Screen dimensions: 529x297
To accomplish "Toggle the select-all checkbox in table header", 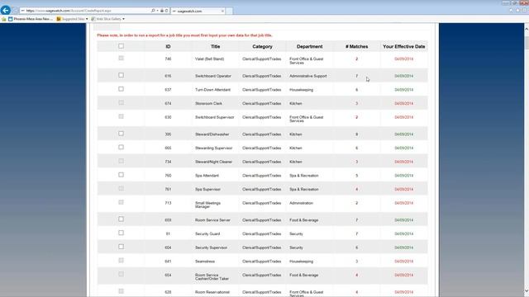I will pyautogui.click(x=122, y=46).
